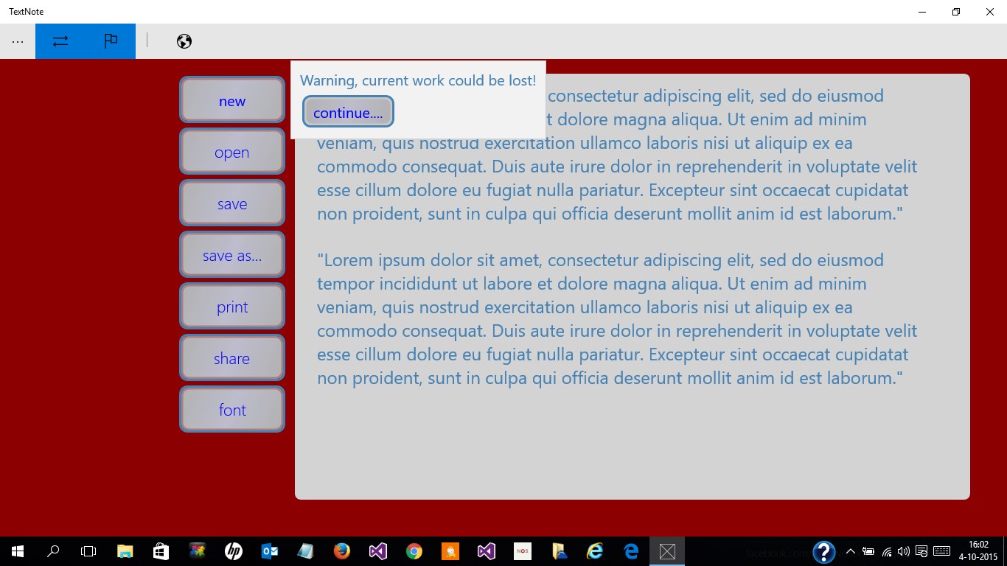Select the swap arrows icon in the toolbar
This screenshot has height=566, width=1007.
(60, 41)
